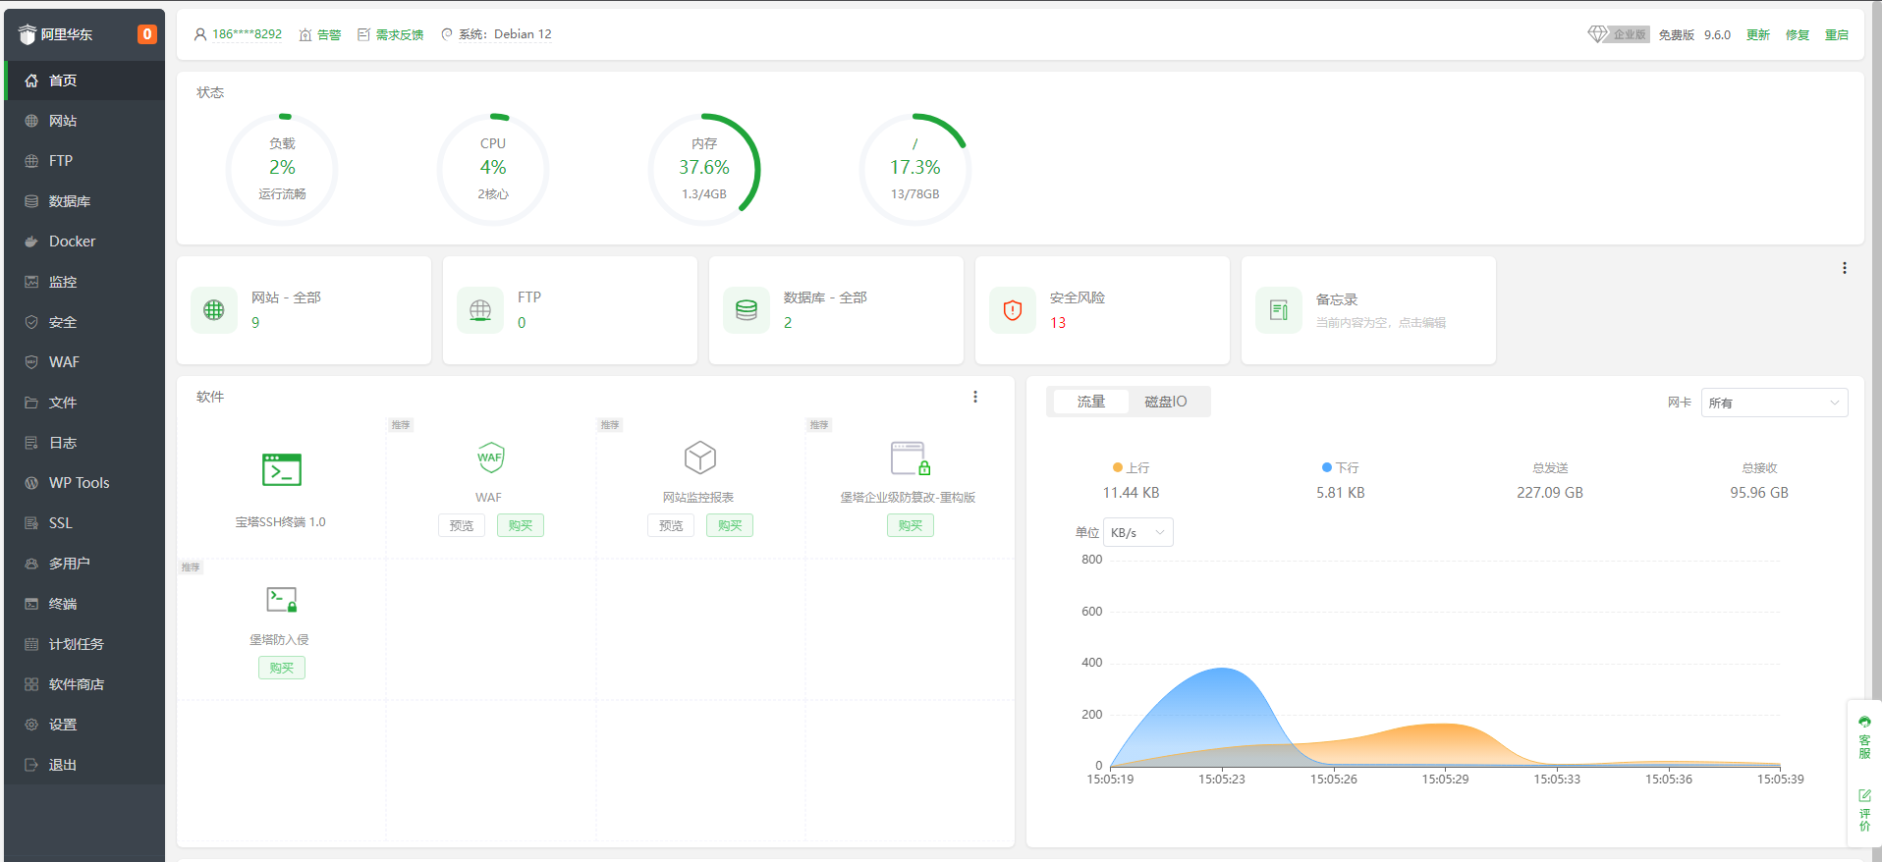Edit the memo text 当前内容为空，点击编辑
The height and width of the screenshot is (862, 1882).
click(x=1380, y=323)
